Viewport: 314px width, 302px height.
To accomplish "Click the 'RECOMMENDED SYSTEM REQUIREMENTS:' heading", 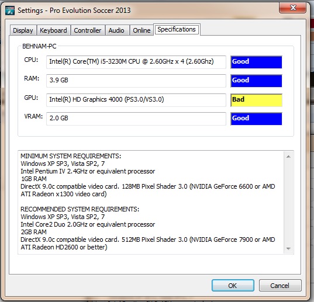I will pos(80,209).
